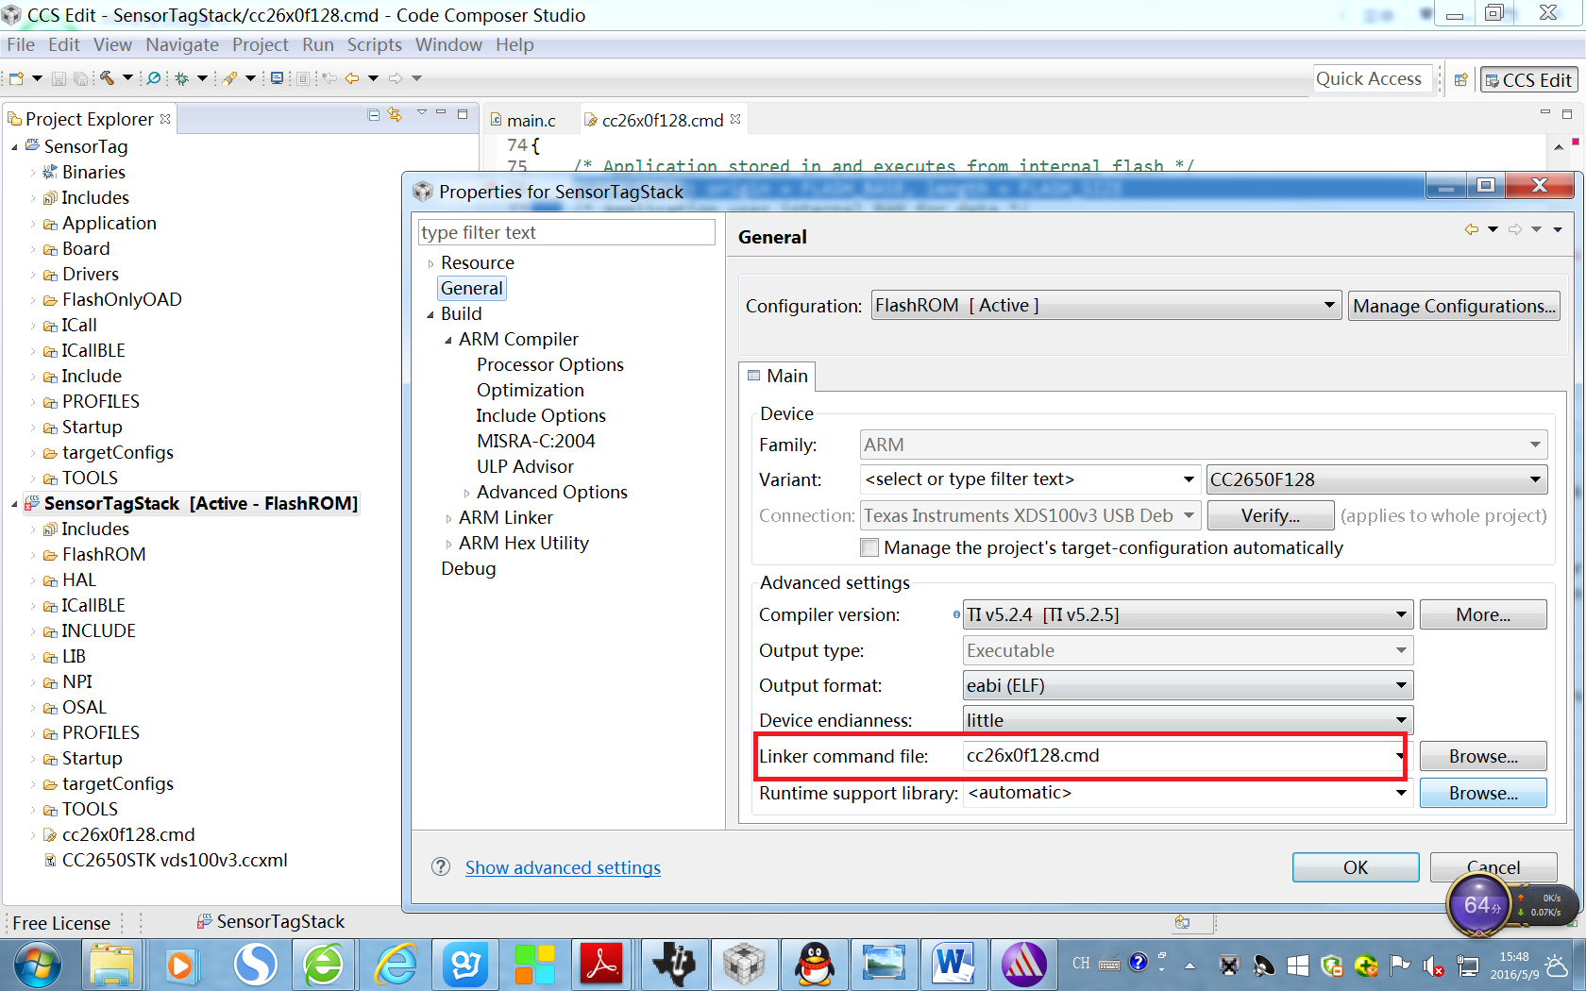This screenshot has height=991, width=1586.
Task: Select CC2650STK vds100v3.ccxml file
Action: (175, 860)
